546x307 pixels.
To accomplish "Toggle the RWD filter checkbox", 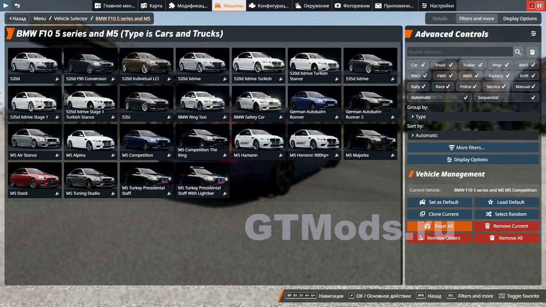I will click(419, 76).
